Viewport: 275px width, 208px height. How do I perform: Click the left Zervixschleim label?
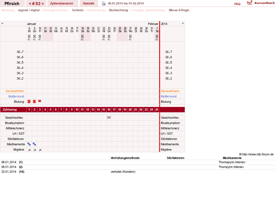15,91
